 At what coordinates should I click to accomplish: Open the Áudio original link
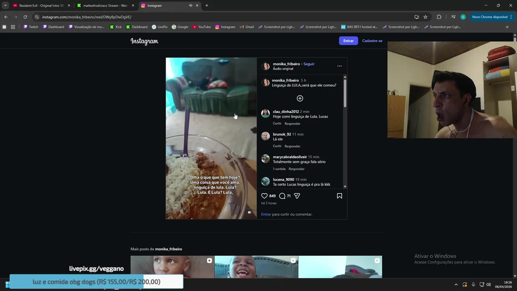(283, 69)
